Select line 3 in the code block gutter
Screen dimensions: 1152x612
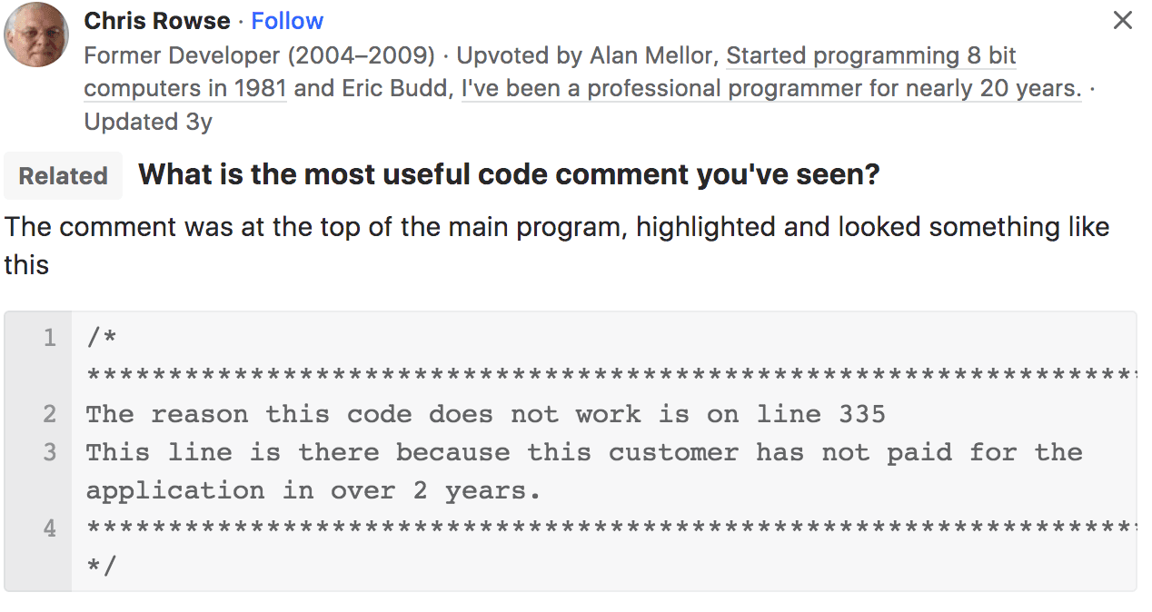click(49, 452)
